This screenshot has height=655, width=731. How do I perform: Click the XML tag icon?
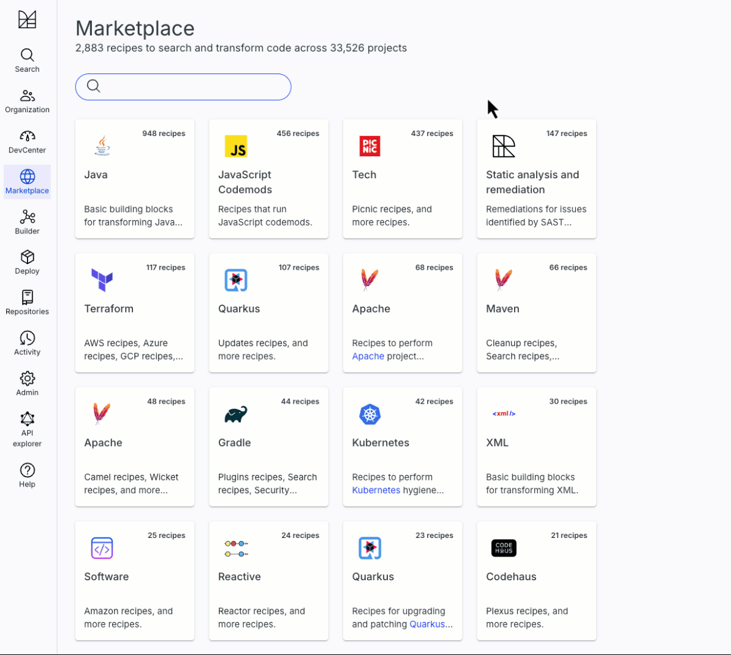tap(504, 414)
